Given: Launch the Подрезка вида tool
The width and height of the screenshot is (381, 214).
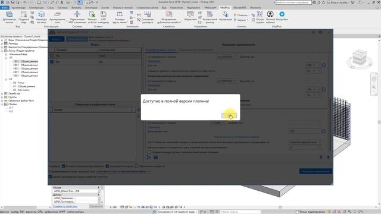Looking at the screenshot, I should tap(24, 17).
